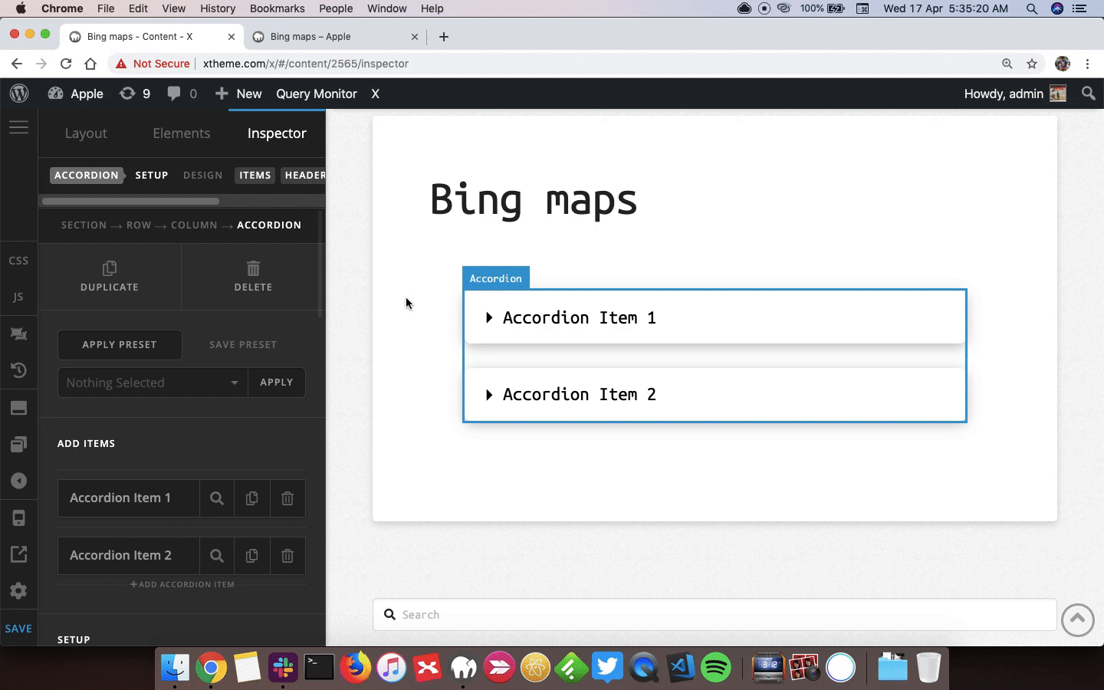The height and width of the screenshot is (690, 1104).
Task: Open the CSS editor in sidebar
Action: click(18, 261)
